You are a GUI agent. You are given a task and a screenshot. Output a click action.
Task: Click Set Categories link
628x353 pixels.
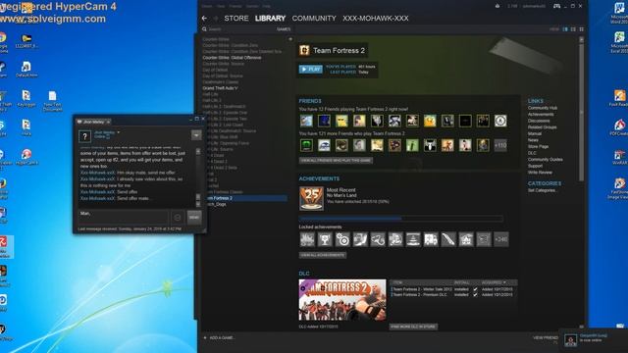[x=542, y=190]
